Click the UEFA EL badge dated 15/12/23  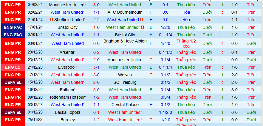point(13,82)
